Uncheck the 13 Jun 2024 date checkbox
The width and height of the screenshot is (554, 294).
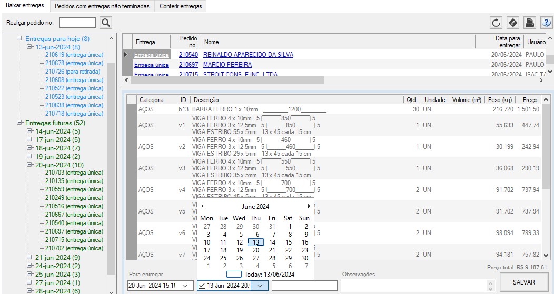click(x=202, y=286)
